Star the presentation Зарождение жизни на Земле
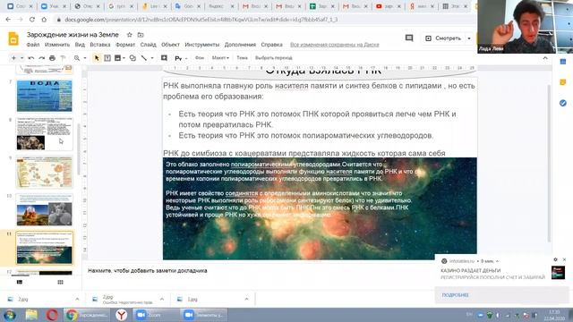Viewport: 573px width, 322px height. [x=129, y=35]
